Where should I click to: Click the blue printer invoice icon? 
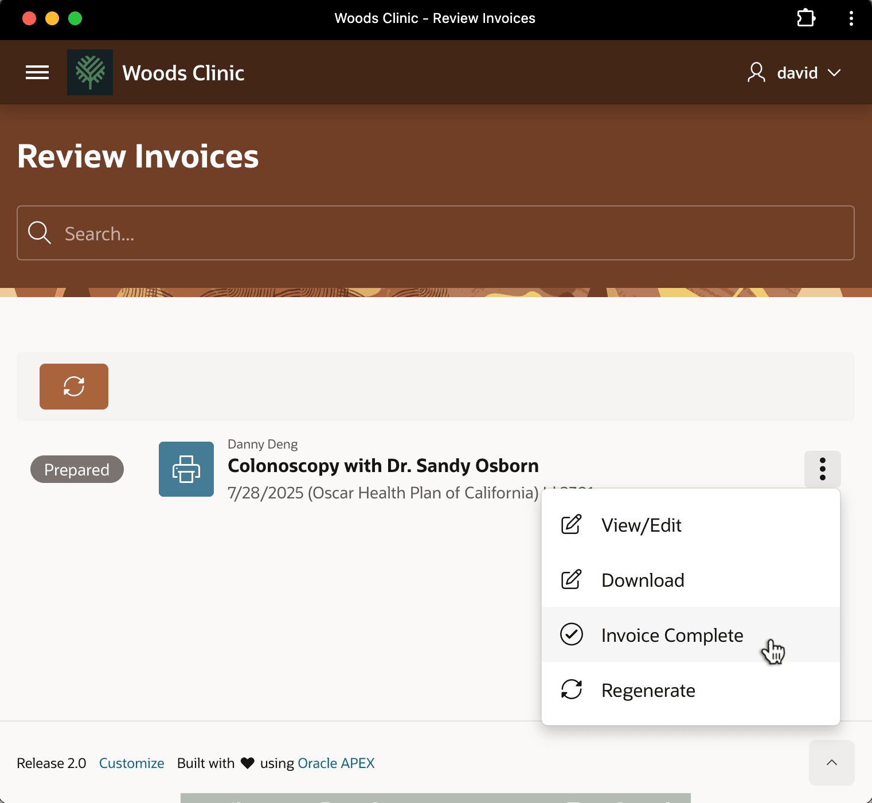[x=186, y=469]
